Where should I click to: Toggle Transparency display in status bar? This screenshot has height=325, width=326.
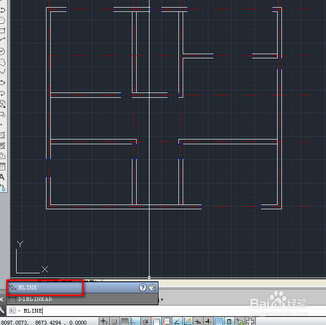pos(218,322)
